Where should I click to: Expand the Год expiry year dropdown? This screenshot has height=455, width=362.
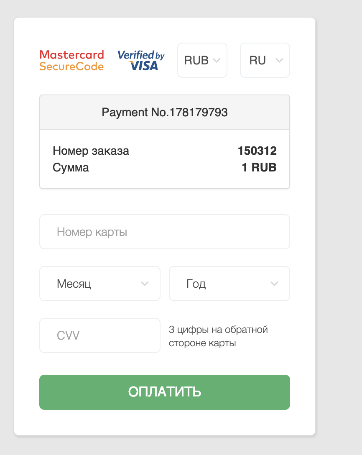point(229,284)
